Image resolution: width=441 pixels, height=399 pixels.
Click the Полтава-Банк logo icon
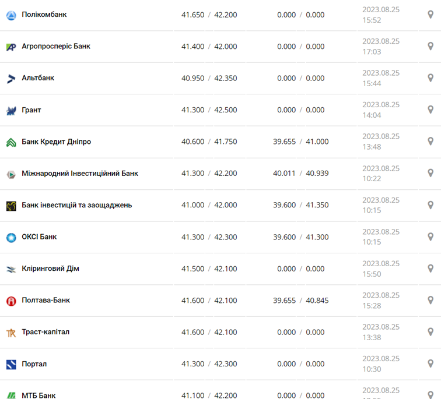11,301
